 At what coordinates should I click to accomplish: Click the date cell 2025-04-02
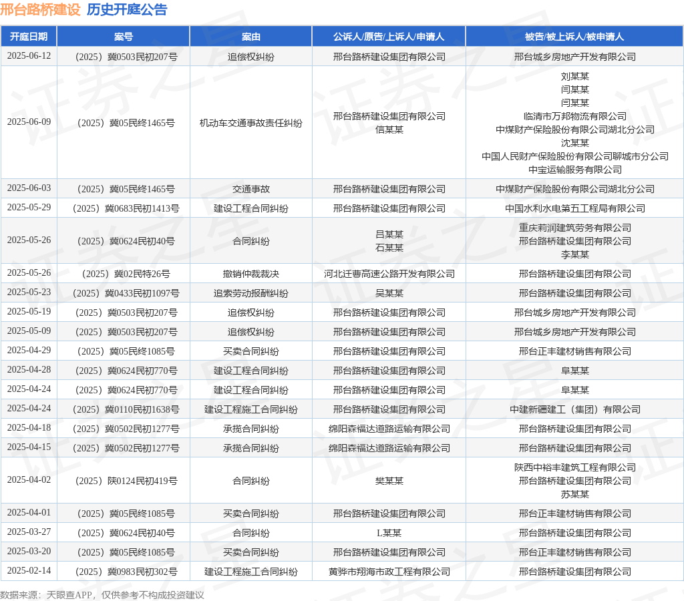(29, 479)
